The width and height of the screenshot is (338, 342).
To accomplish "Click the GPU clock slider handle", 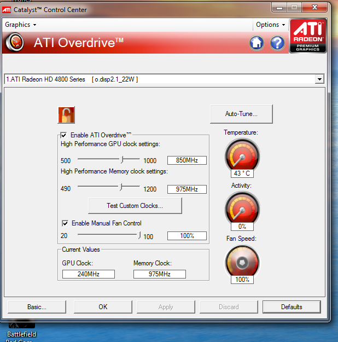I will (123, 159).
